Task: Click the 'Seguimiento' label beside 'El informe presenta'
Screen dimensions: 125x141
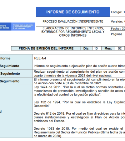Action: [10, 81]
